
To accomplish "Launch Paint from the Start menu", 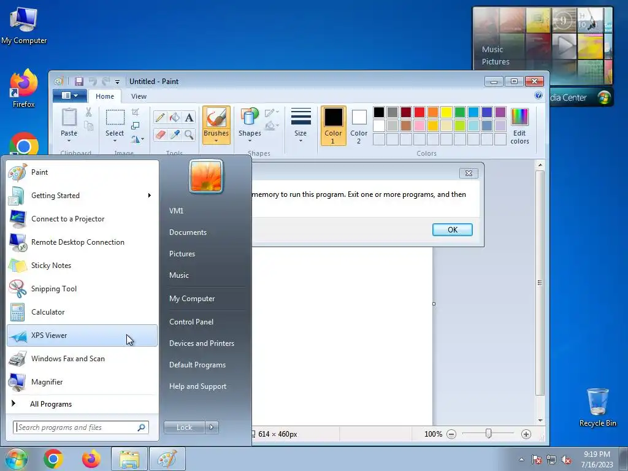I will point(82,172).
